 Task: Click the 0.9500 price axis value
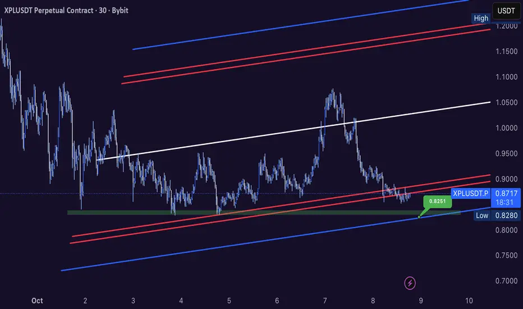(506, 154)
